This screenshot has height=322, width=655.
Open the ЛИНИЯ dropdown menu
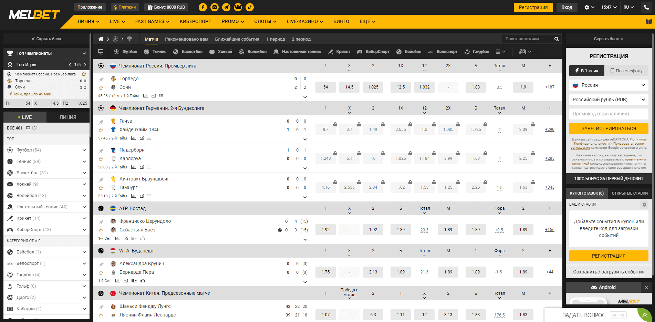tap(89, 21)
